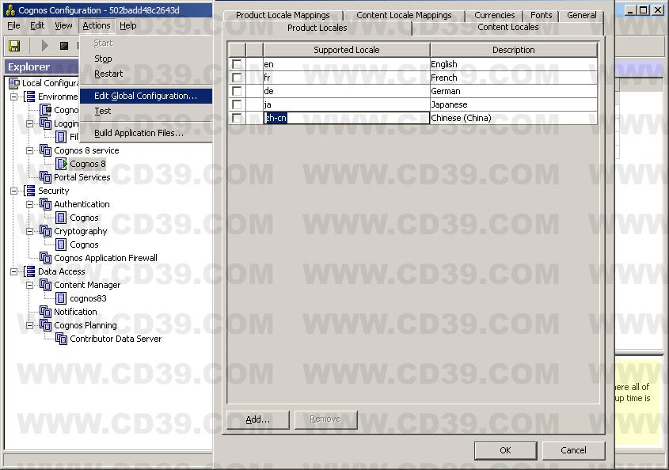Screen dimensions: 669x470
Task: Collapse the Environment tree node
Action: click(x=14, y=97)
